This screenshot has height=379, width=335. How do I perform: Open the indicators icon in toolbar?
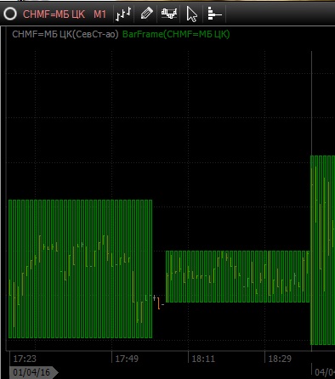(x=169, y=14)
